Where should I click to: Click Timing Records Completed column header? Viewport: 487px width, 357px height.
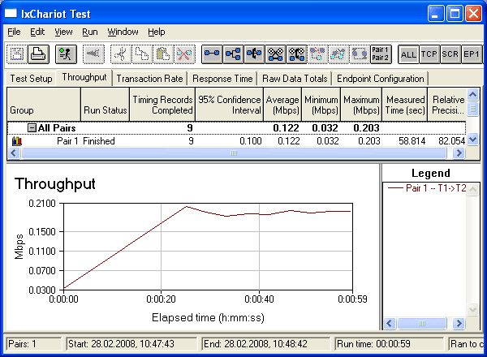click(162, 105)
